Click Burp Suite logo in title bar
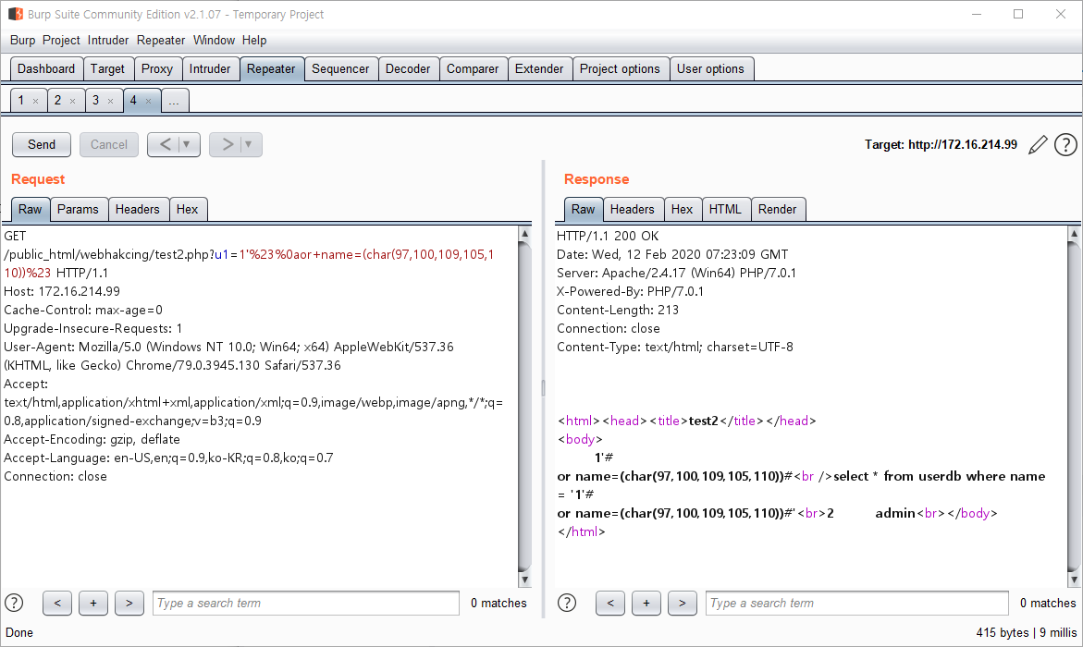This screenshot has width=1083, height=647. point(15,14)
